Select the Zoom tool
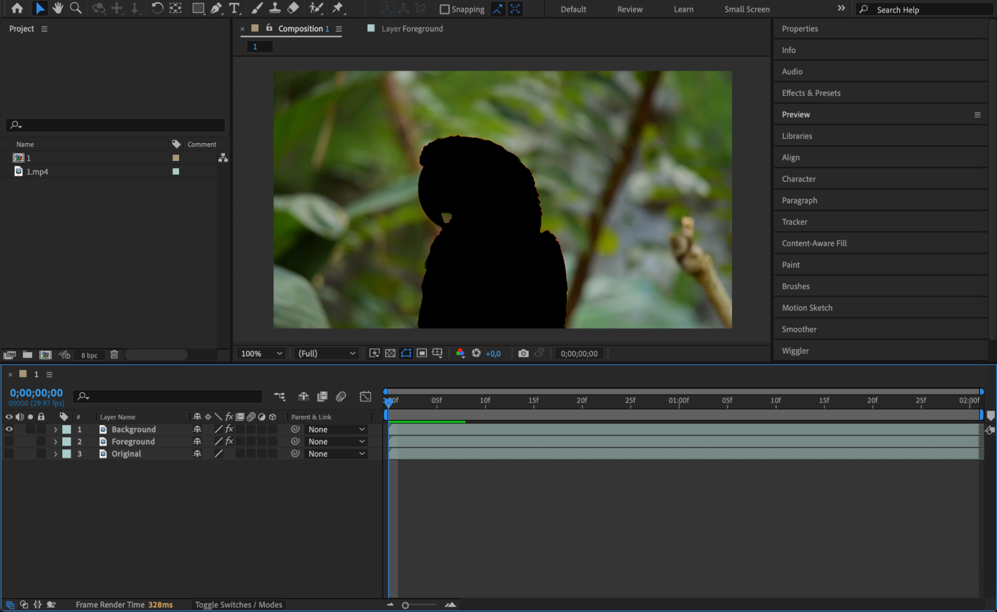The height and width of the screenshot is (612, 997). tap(76, 8)
